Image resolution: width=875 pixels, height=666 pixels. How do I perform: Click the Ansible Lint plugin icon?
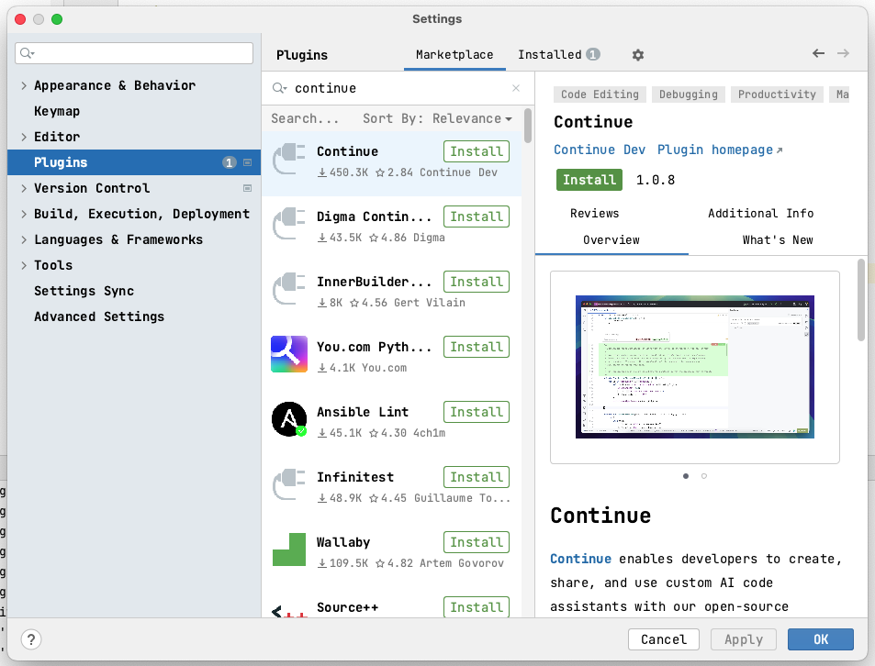pyautogui.click(x=289, y=418)
